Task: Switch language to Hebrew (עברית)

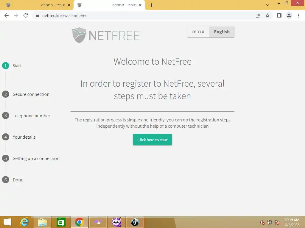Action: pyautogui.click(x=198, y=32)
